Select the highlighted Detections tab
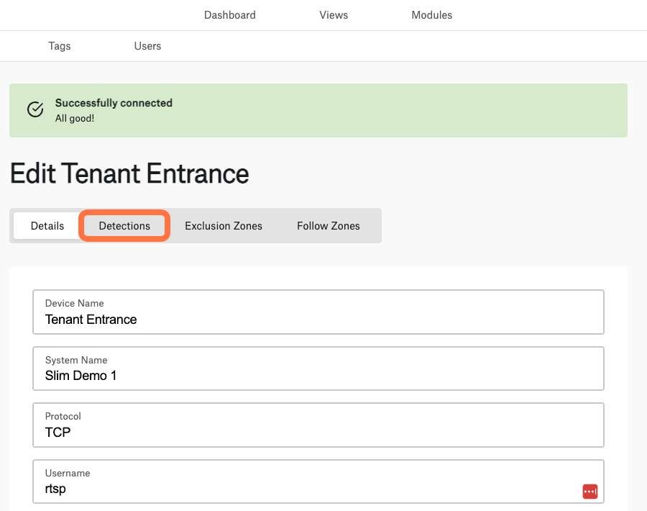Screen dimensions: 647x511 click(124, 225)
